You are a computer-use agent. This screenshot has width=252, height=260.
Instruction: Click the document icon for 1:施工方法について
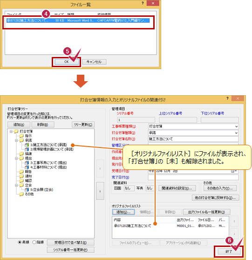tap(27, 145)
